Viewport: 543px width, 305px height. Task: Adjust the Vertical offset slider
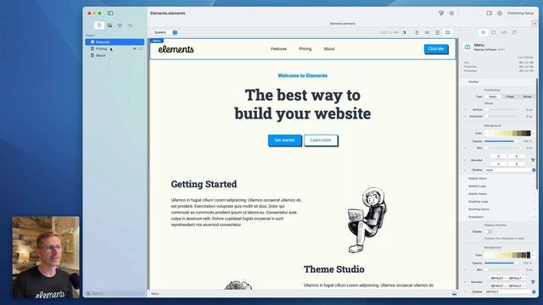click(501, 109)
